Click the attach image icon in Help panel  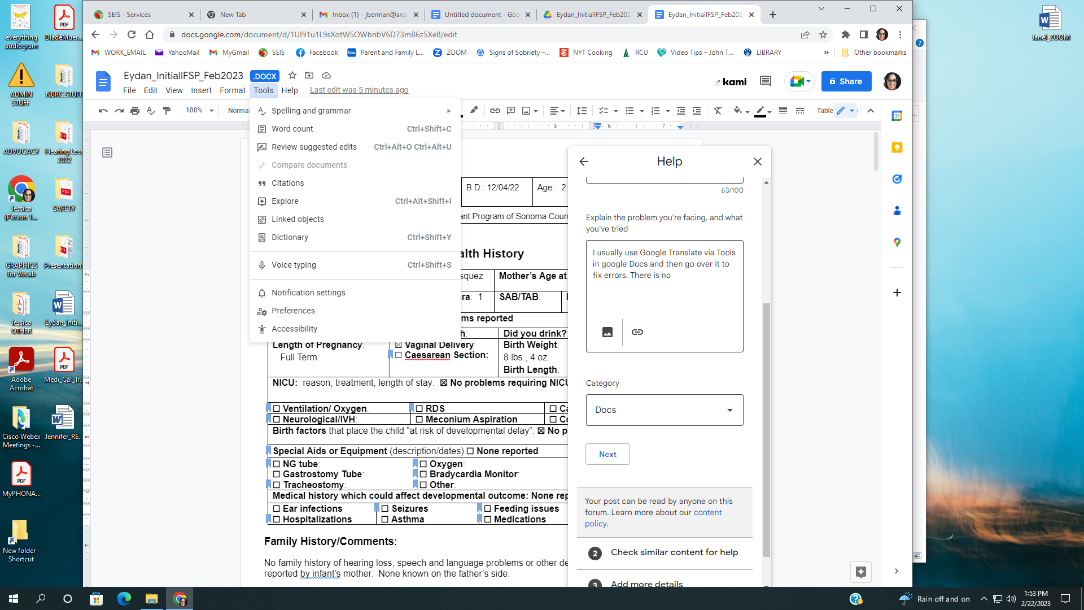point(607,332)
